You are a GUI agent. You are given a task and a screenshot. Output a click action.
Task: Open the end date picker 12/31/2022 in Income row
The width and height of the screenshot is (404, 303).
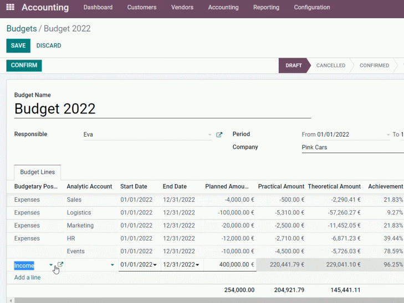(x=181, y=264)
